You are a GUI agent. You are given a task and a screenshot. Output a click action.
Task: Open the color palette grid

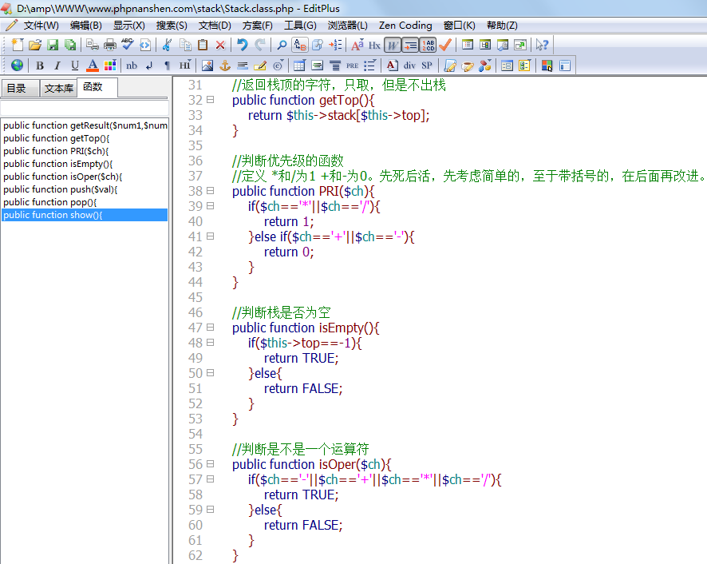[x=110, y=66]
